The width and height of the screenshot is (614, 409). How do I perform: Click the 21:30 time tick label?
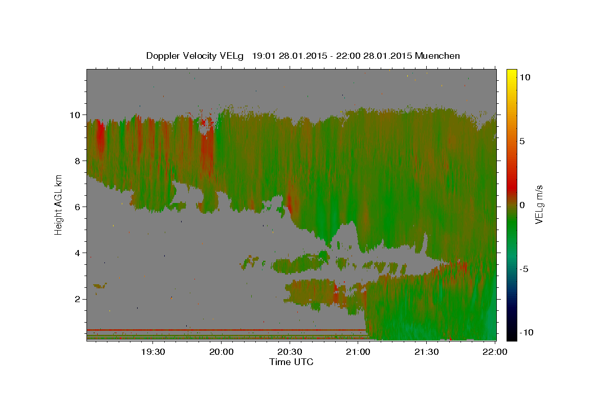[x=426, y=352]
